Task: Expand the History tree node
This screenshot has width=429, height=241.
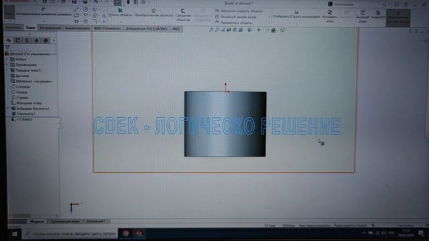Action: click(7, 60)
